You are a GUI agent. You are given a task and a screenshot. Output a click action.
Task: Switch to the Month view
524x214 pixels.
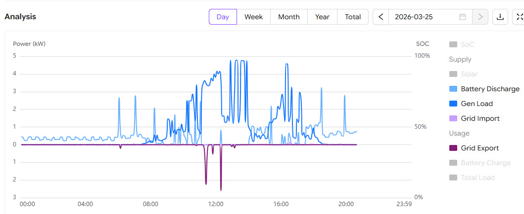coord(288,17)
